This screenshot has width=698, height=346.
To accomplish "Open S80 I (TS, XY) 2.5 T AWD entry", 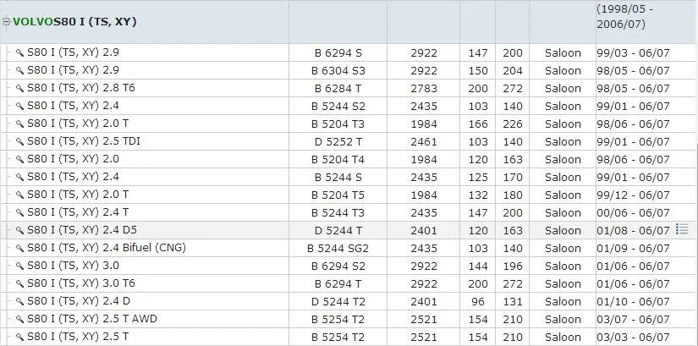I will [x=92, y=319].
